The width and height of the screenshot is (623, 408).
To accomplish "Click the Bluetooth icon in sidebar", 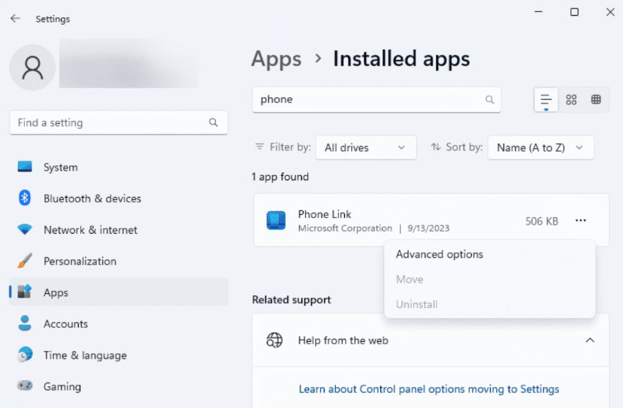I will coord(25,198).
